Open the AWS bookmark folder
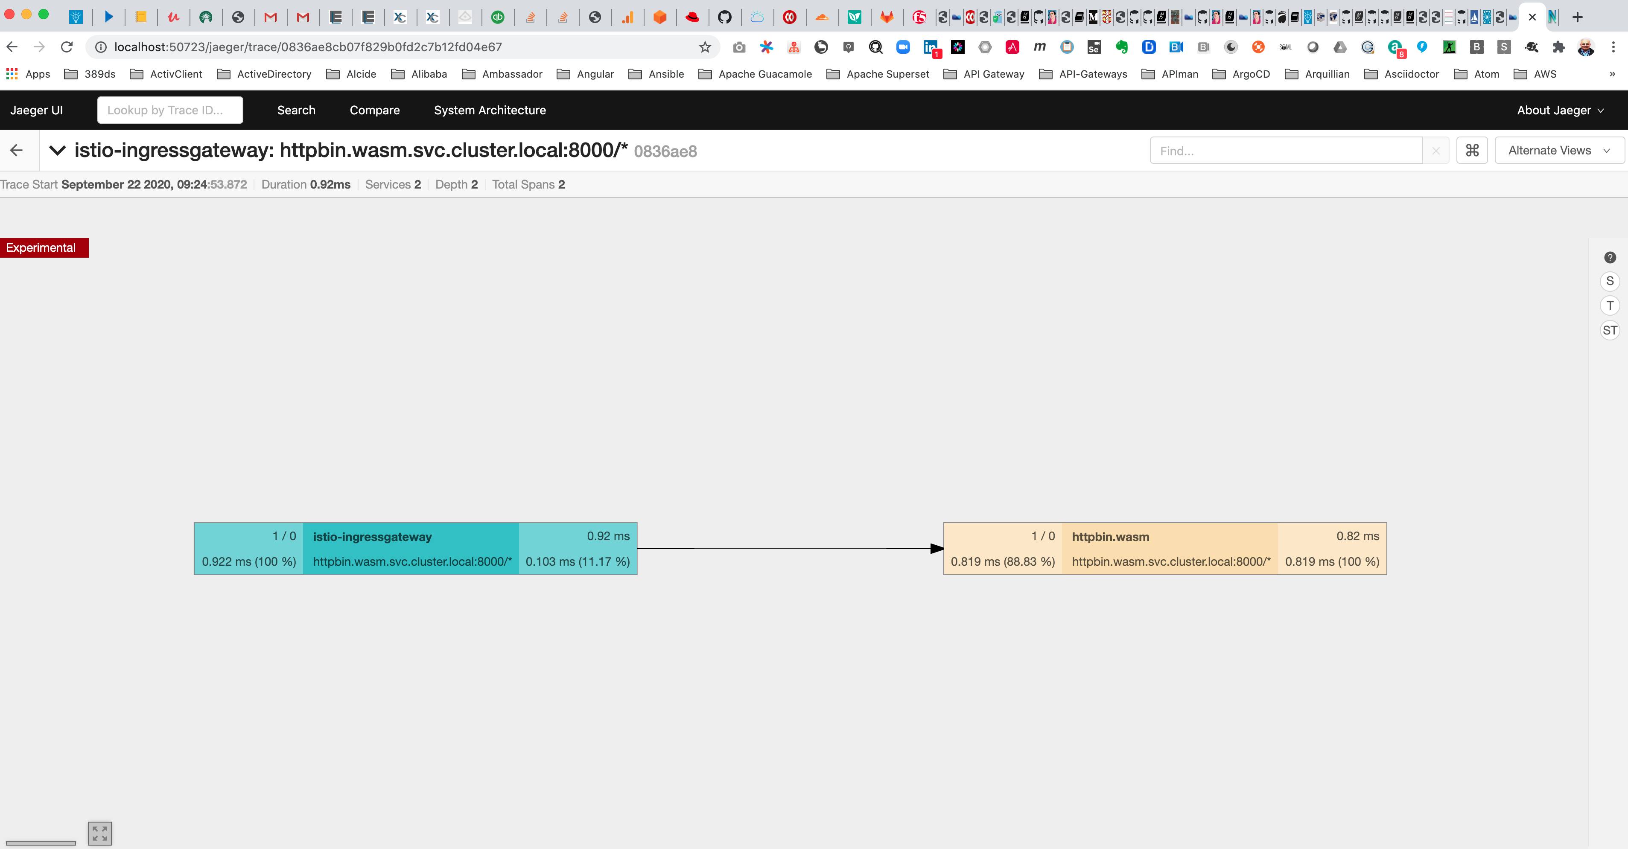This screenshot has height=849, width=1628. pos(1535,74)
